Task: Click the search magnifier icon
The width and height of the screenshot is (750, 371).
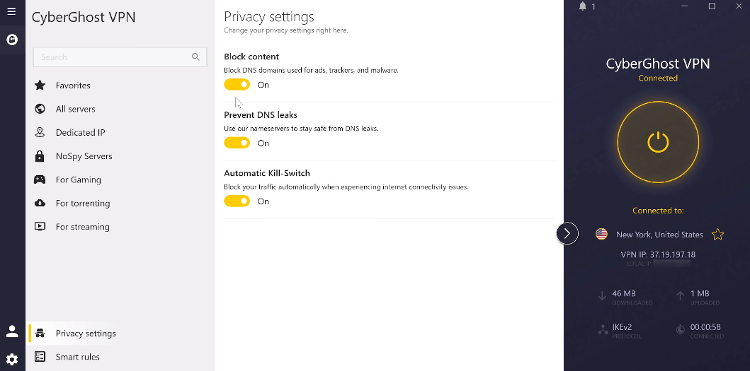Action: (196, 57)
